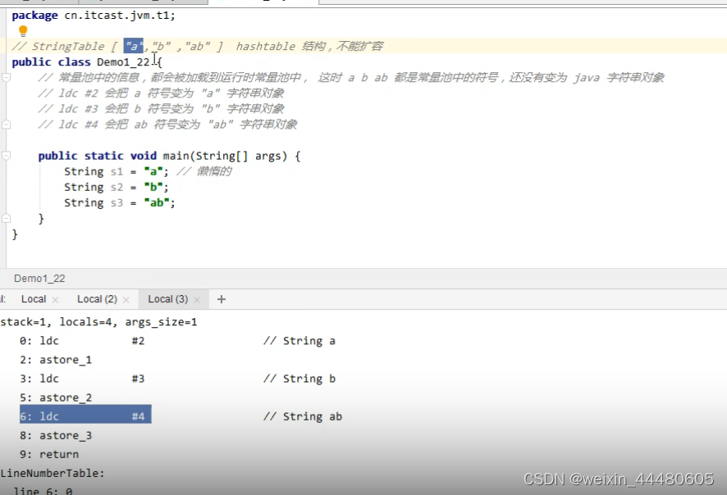Close the Local tab with its x icon

pos(54,299)
